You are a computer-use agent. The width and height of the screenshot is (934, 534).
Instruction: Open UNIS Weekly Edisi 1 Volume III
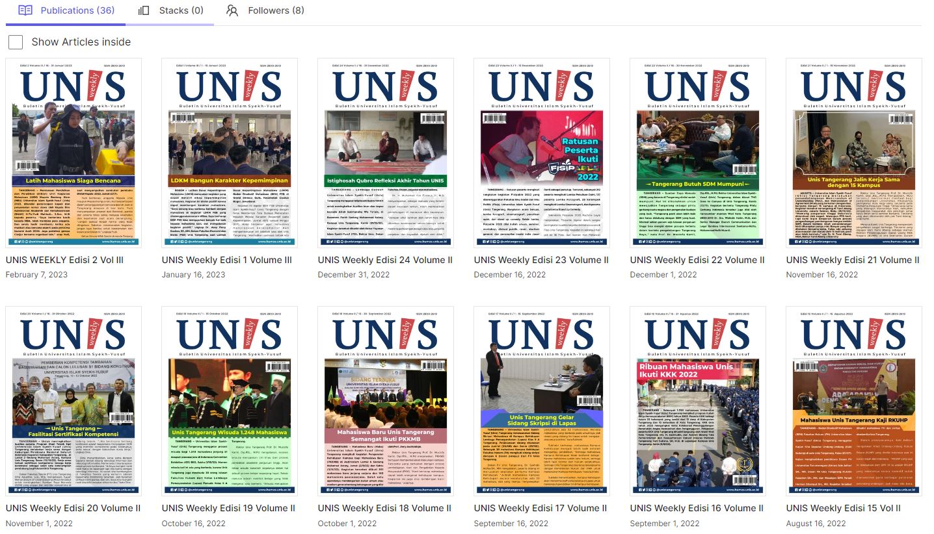click(x=227, y=259)
